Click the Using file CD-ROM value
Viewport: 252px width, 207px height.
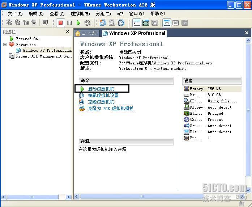coord(222,101)
